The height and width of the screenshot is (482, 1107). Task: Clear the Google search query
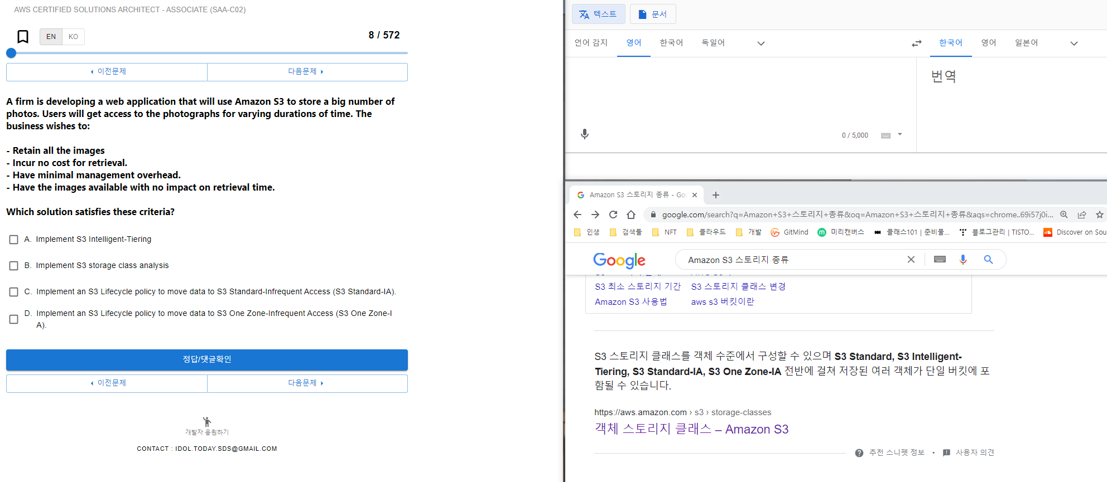pos(911,260)
